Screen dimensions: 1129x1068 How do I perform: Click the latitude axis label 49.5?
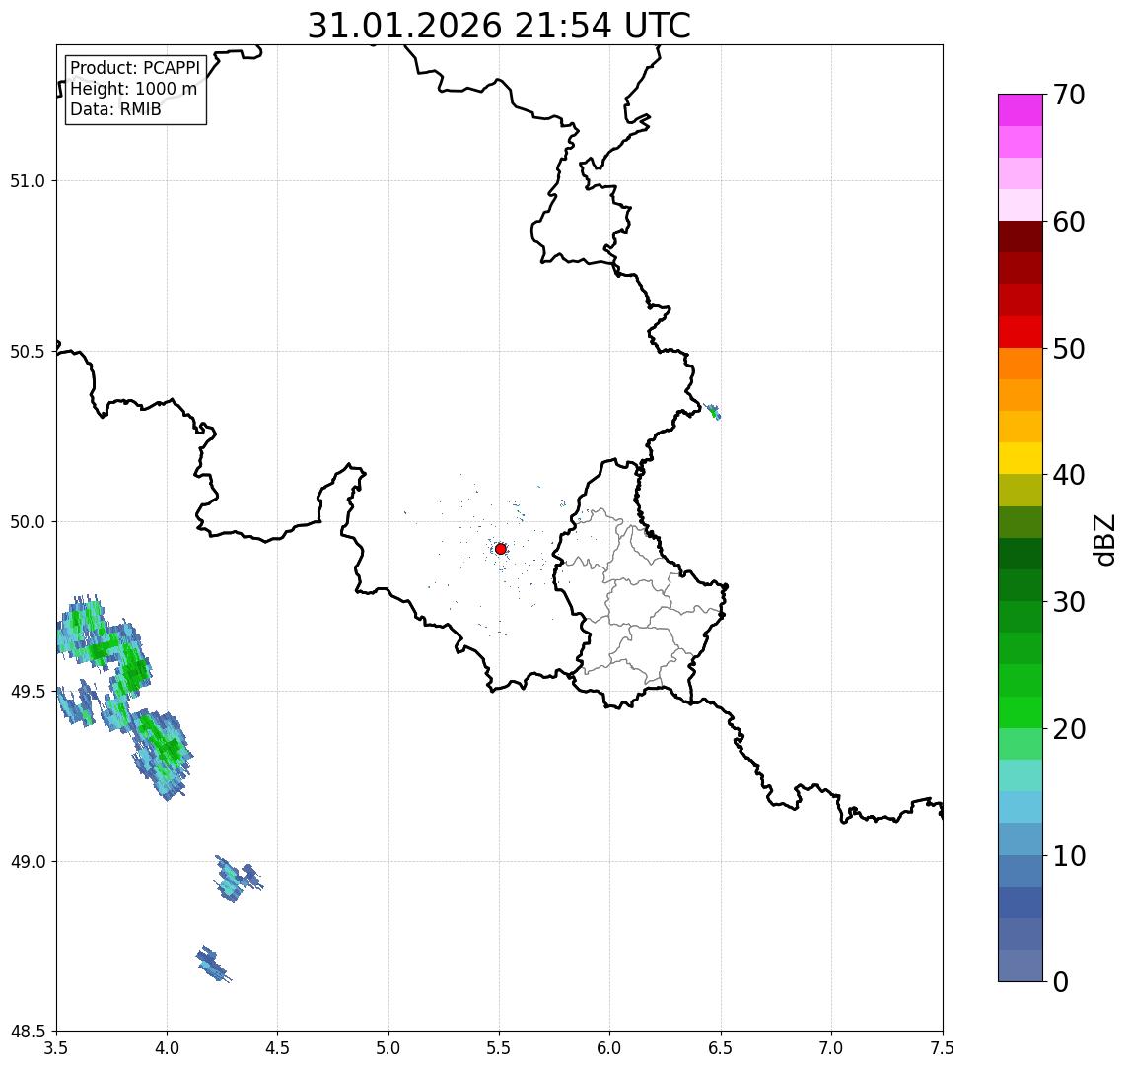(28, 692)
